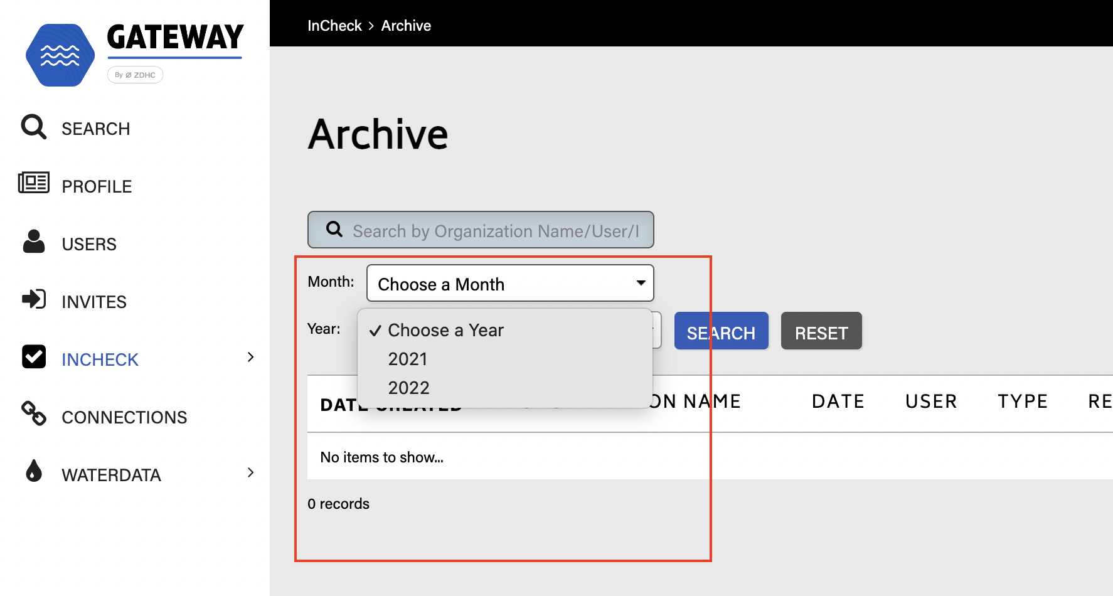The image size is (1113, 596).
Task: Click the Users person icon
Action: 34,242
